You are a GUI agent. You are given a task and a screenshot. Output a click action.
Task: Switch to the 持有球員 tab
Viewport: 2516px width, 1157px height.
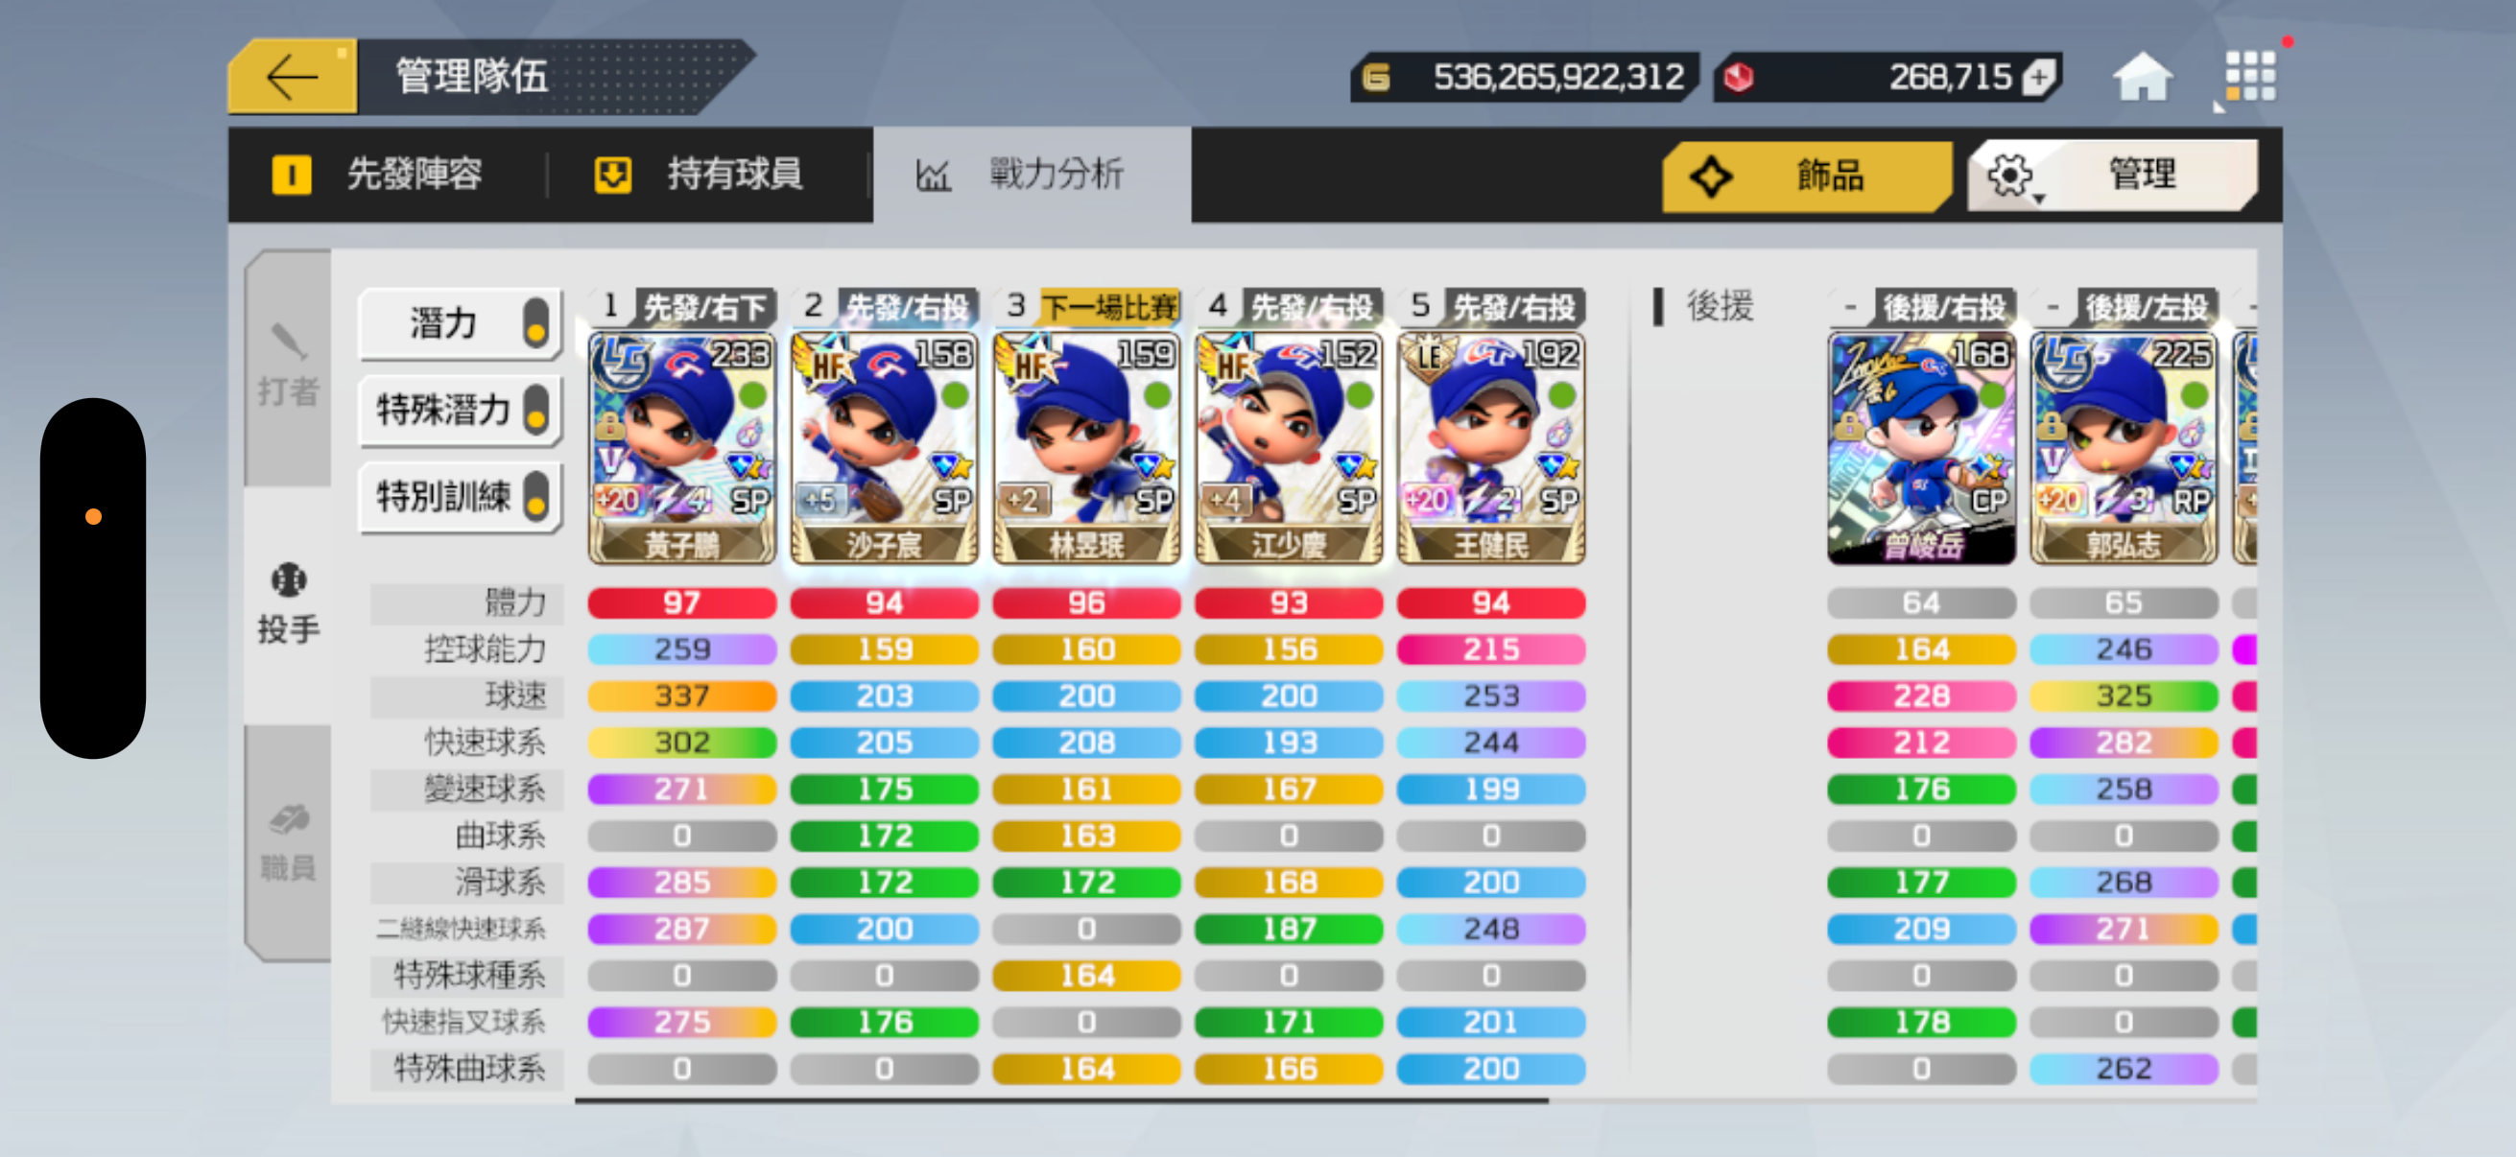[700, 175]
